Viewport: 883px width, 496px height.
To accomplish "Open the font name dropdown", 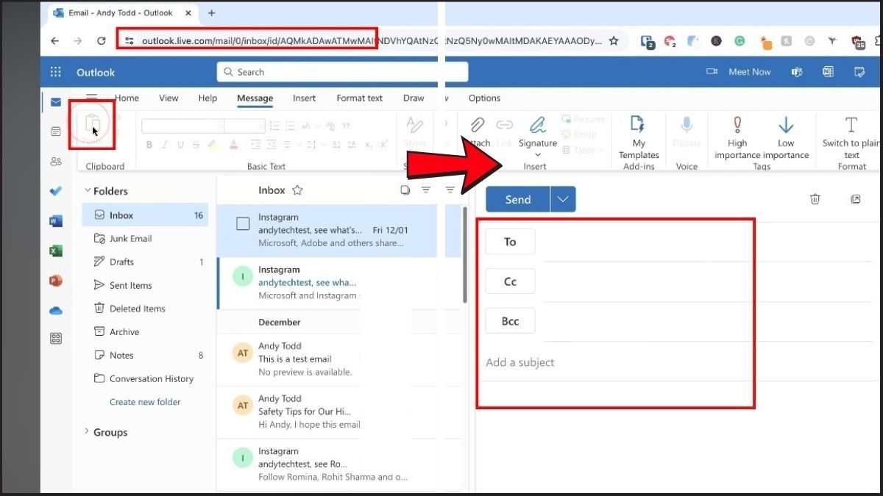I will pos(182,126).
